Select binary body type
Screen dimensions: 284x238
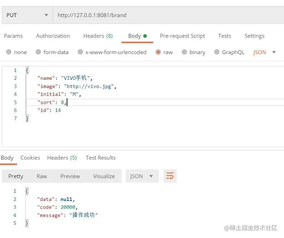pos(193,52)
